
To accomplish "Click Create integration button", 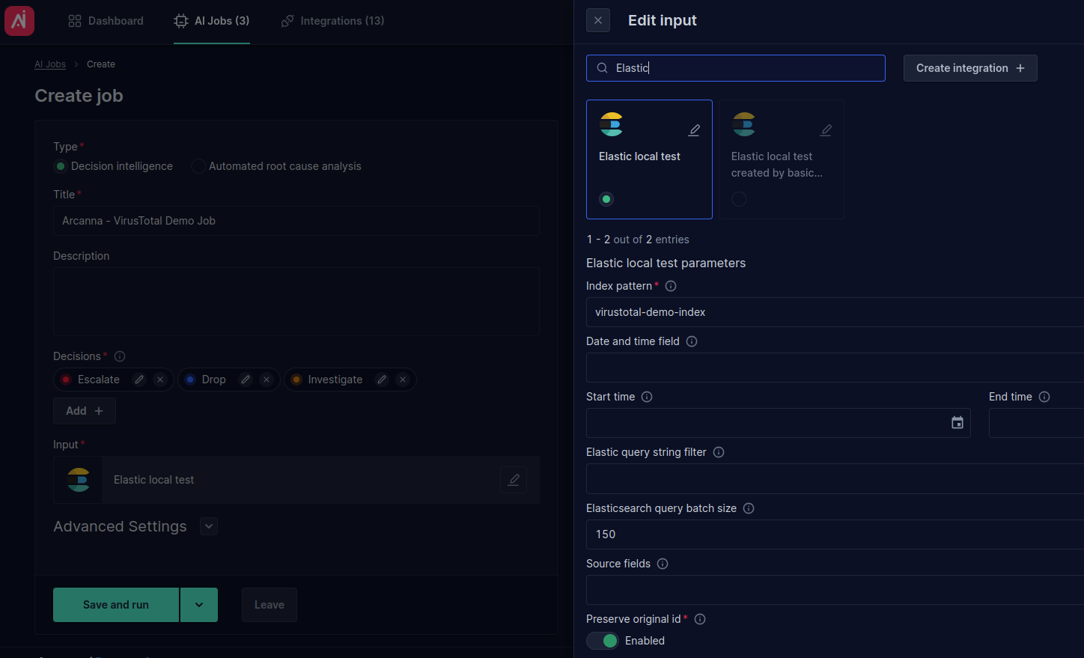I will pyautogui.click(x=970, y=68).
